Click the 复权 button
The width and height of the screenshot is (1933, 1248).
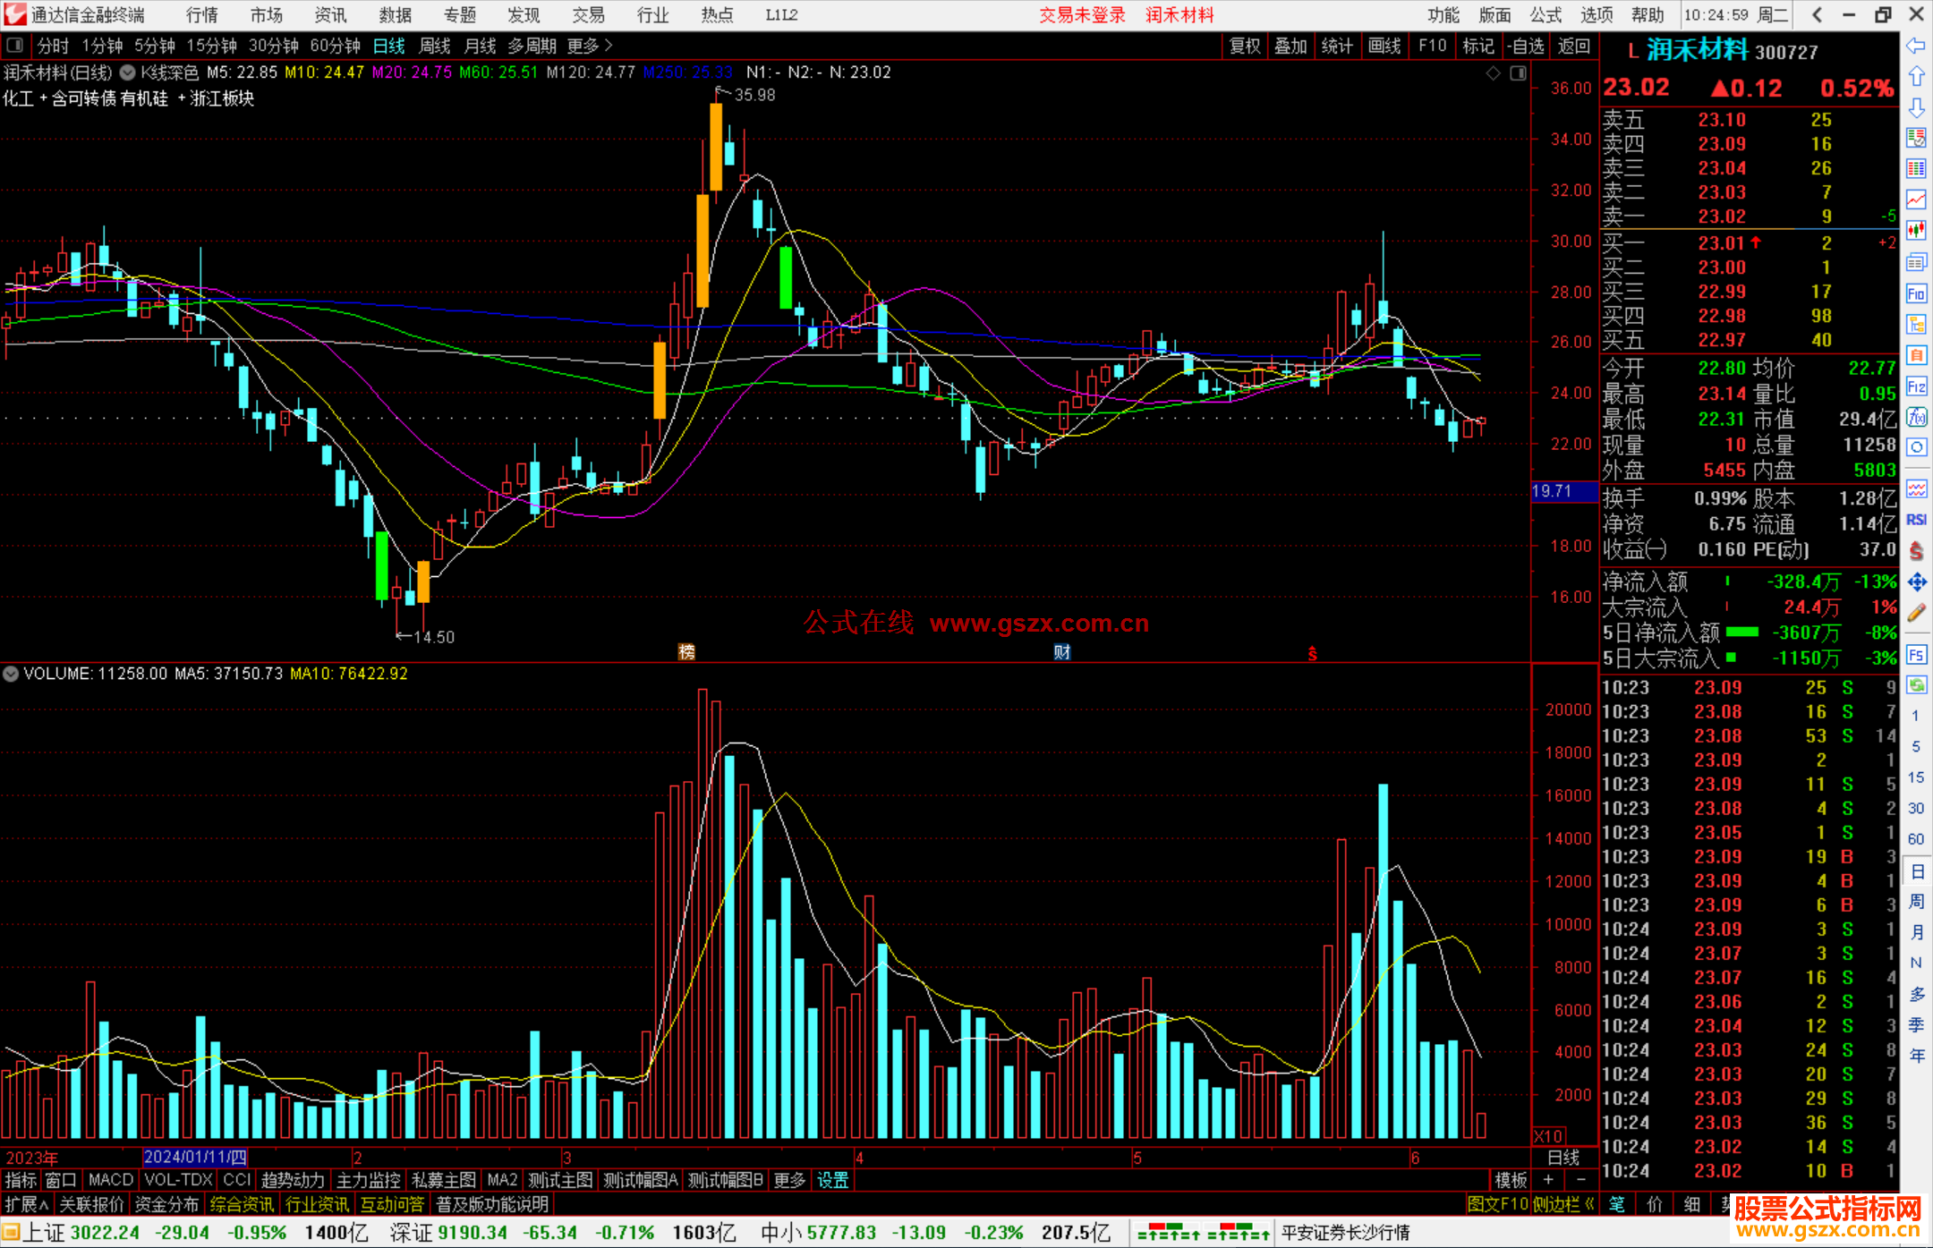coord(1244,46)
